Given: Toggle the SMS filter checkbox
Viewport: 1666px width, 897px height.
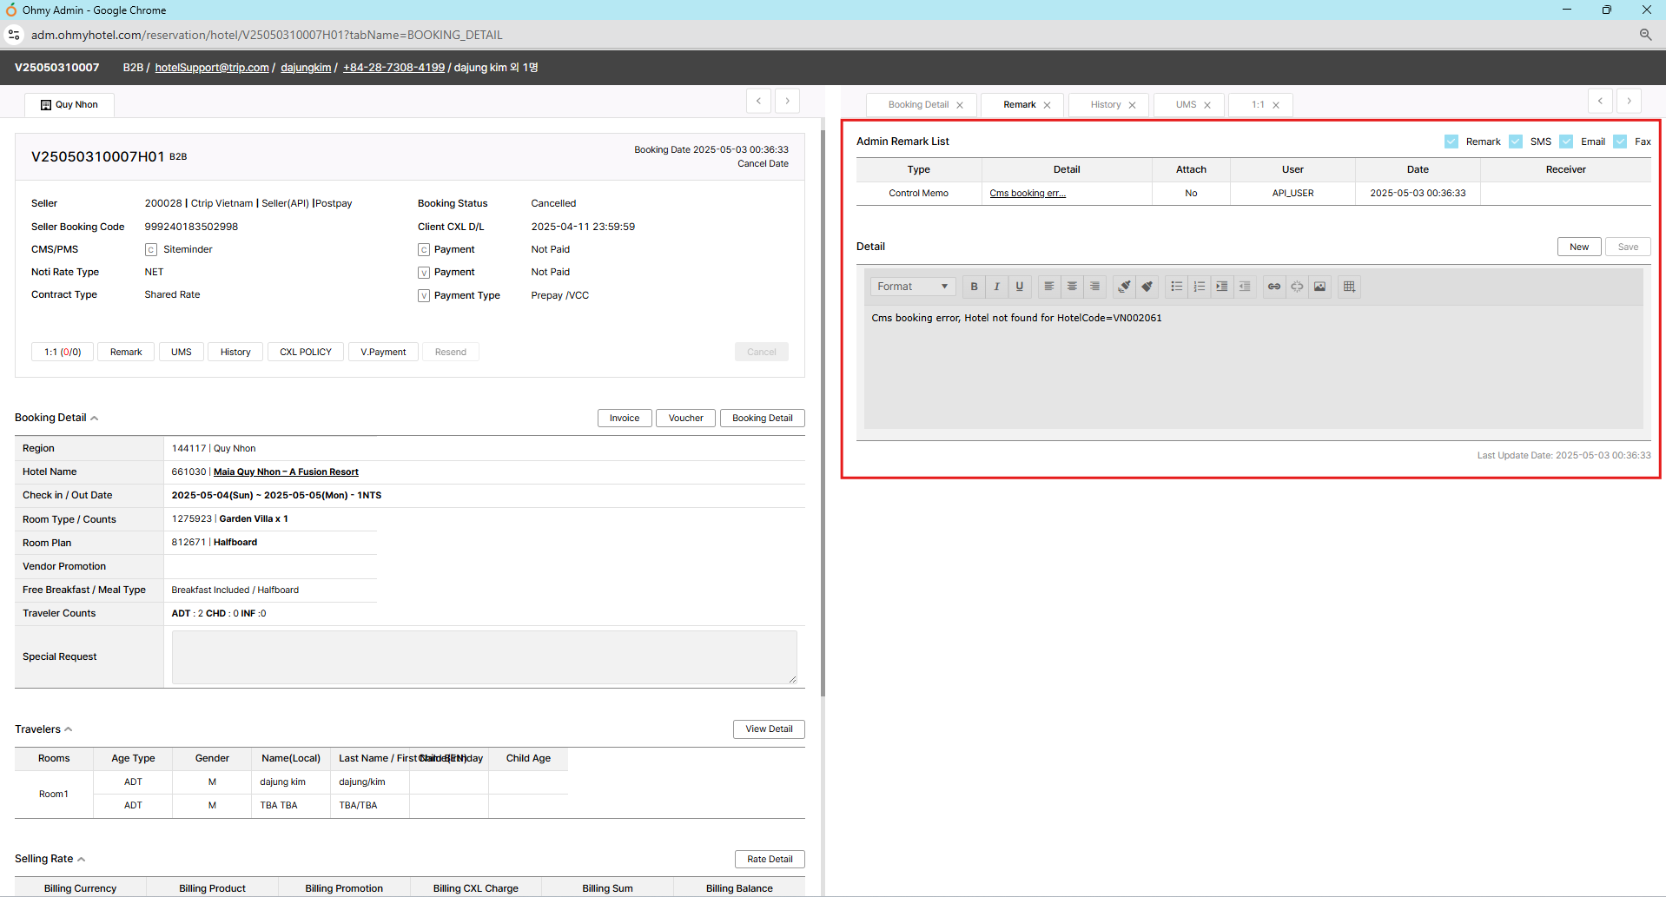Looking at the screenshot, I should pyautogui.click(x=1516, y=142).
